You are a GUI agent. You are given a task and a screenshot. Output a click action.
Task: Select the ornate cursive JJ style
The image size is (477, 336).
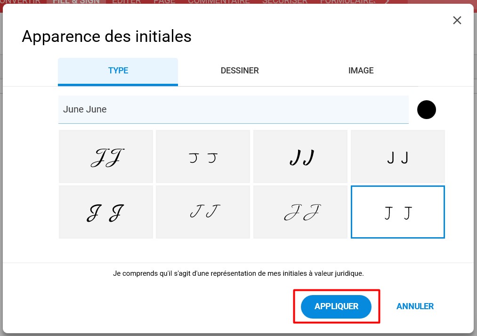106,157
